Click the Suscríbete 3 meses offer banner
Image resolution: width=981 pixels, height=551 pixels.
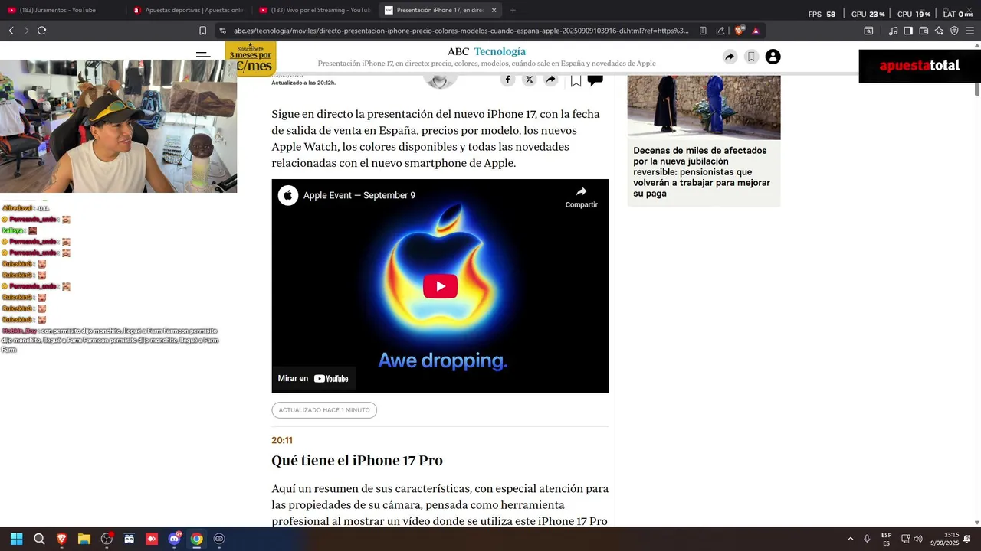[251, 59]
